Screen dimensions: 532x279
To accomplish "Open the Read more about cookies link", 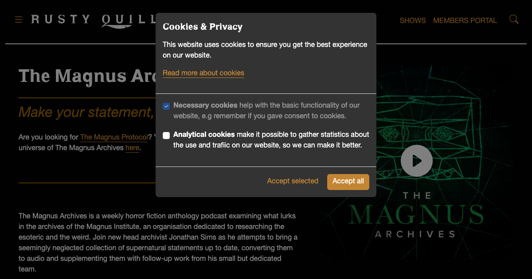I will coord(203,73).
